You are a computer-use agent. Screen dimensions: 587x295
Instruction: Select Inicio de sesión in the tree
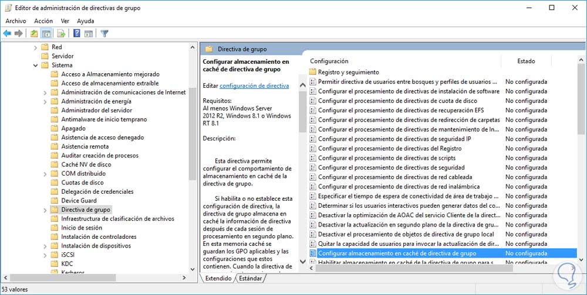82,228
